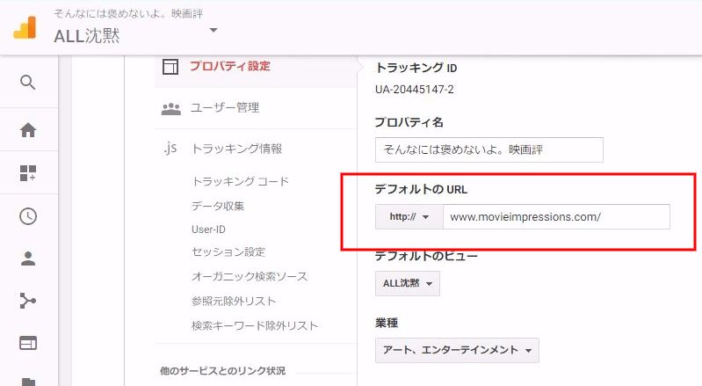
Task: Open Audience reports person icon
Action: tap(28, 259)
